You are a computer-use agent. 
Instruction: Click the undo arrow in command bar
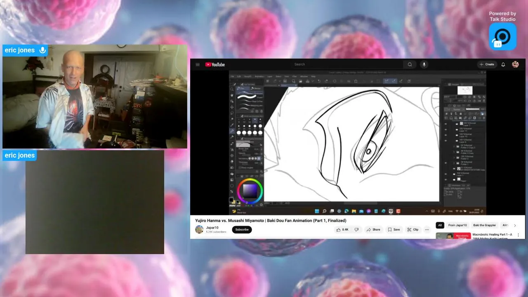tap(319, 81)
